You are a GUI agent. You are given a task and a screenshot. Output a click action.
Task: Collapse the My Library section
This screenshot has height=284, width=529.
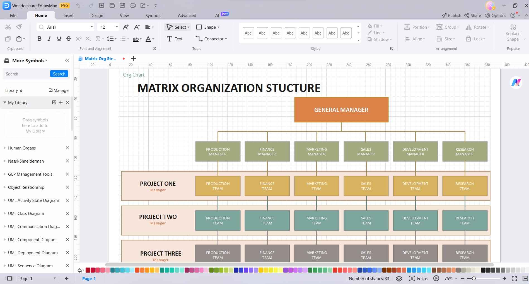(x=5, y=102)
